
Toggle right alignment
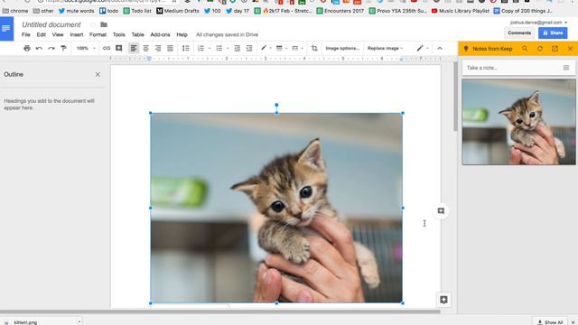click(x=158, y=48)
